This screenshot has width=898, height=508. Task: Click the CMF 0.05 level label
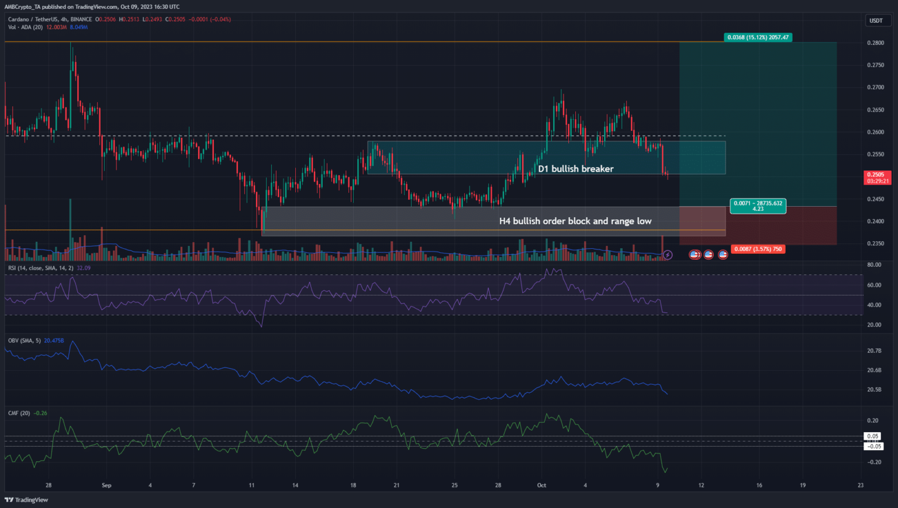coord(873,436)
